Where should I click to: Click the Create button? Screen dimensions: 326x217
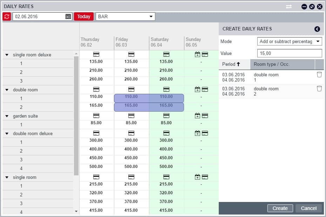280,208
